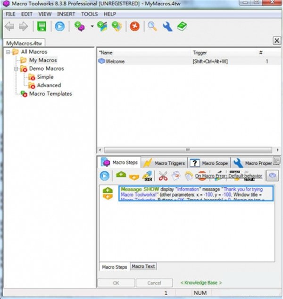This screenshot has width=283, height=299.
Task: Open settings with the blue wrench icon
Action: 167,27
